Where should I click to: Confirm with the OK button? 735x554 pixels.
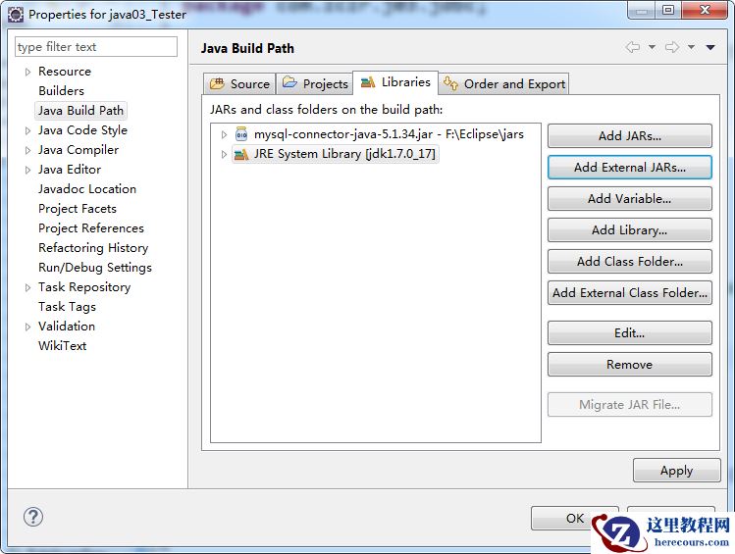coord(575,518)
